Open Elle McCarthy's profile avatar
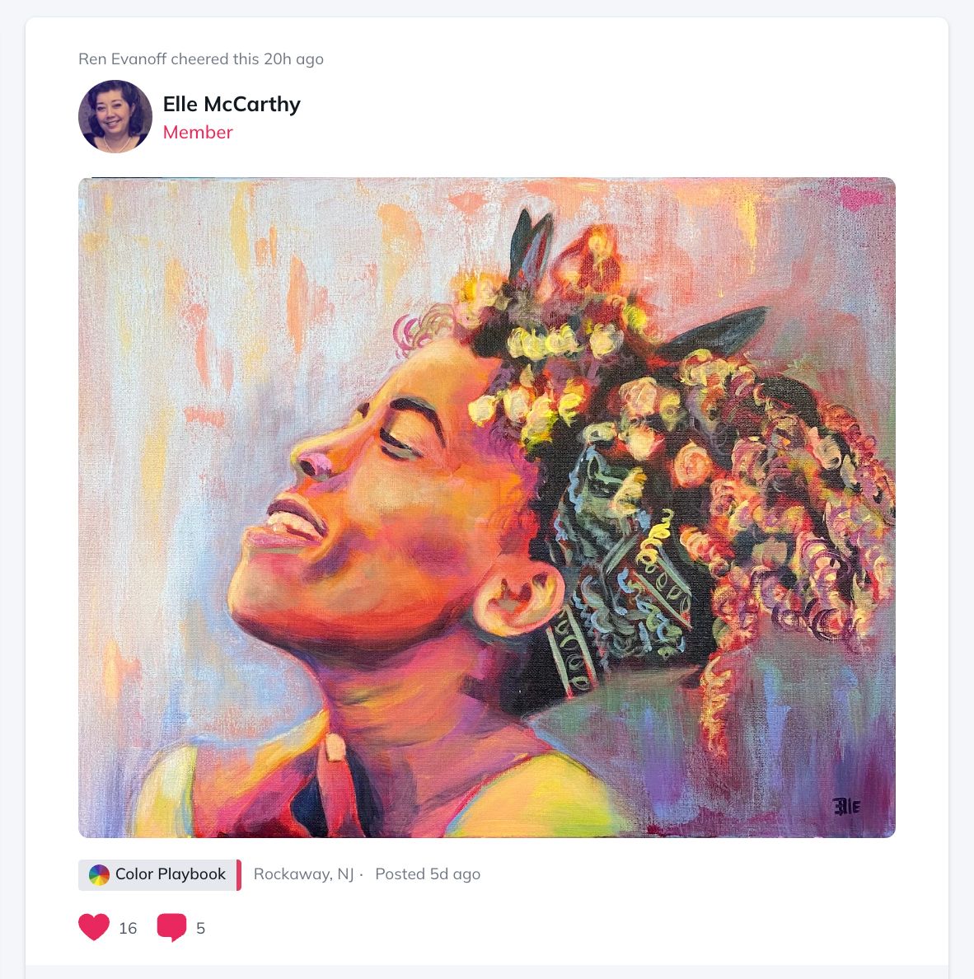Screen dimensions: 974x979 [115, 116]
